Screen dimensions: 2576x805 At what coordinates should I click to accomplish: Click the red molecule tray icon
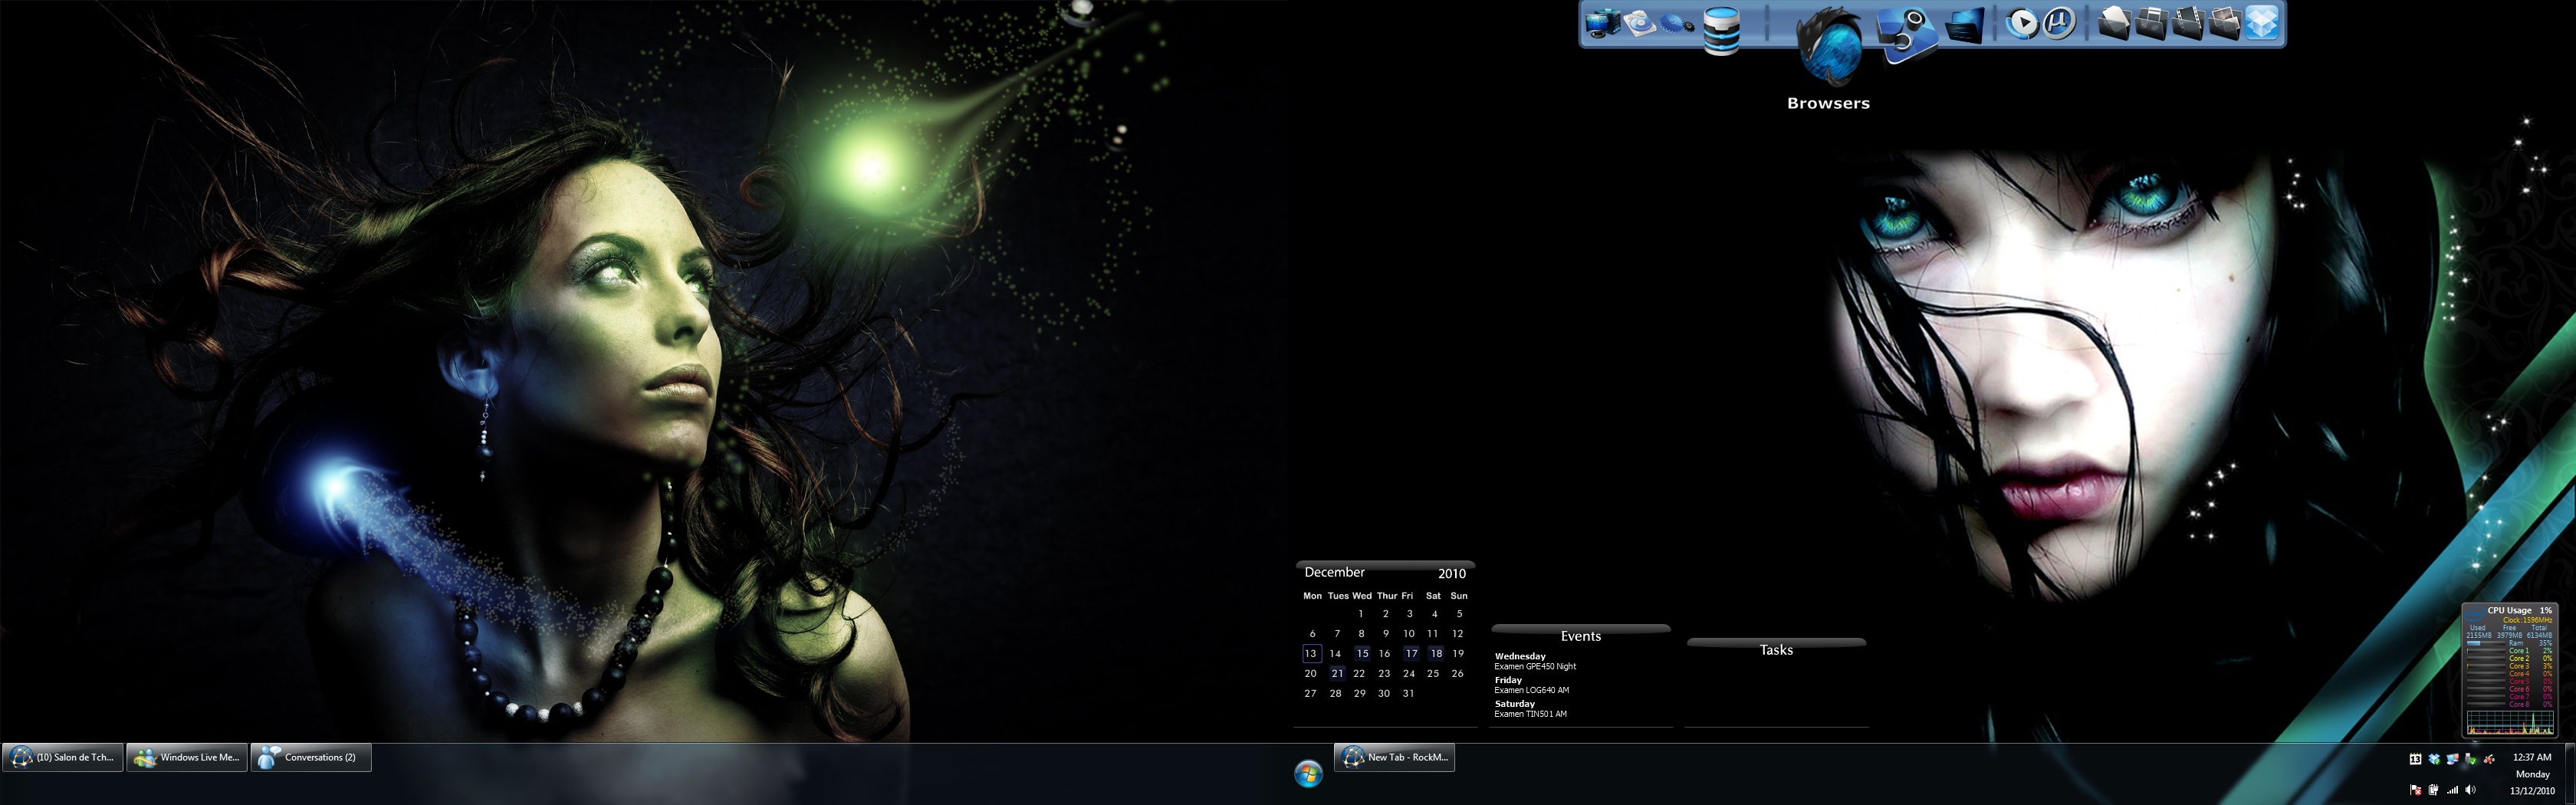click(2489, 760)
